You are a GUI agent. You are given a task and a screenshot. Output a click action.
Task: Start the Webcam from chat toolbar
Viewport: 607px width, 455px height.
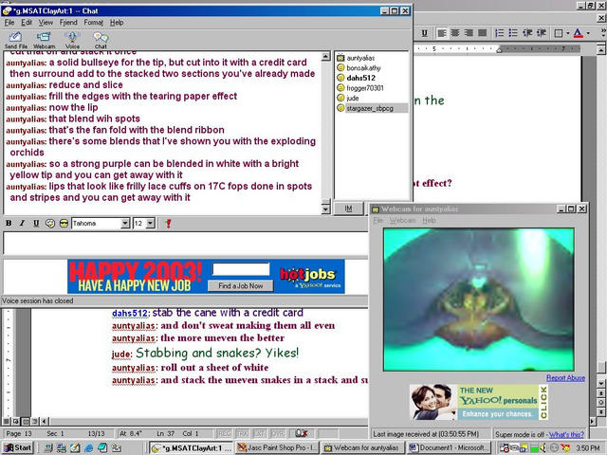pyautogui.click(x=44, y=40)
